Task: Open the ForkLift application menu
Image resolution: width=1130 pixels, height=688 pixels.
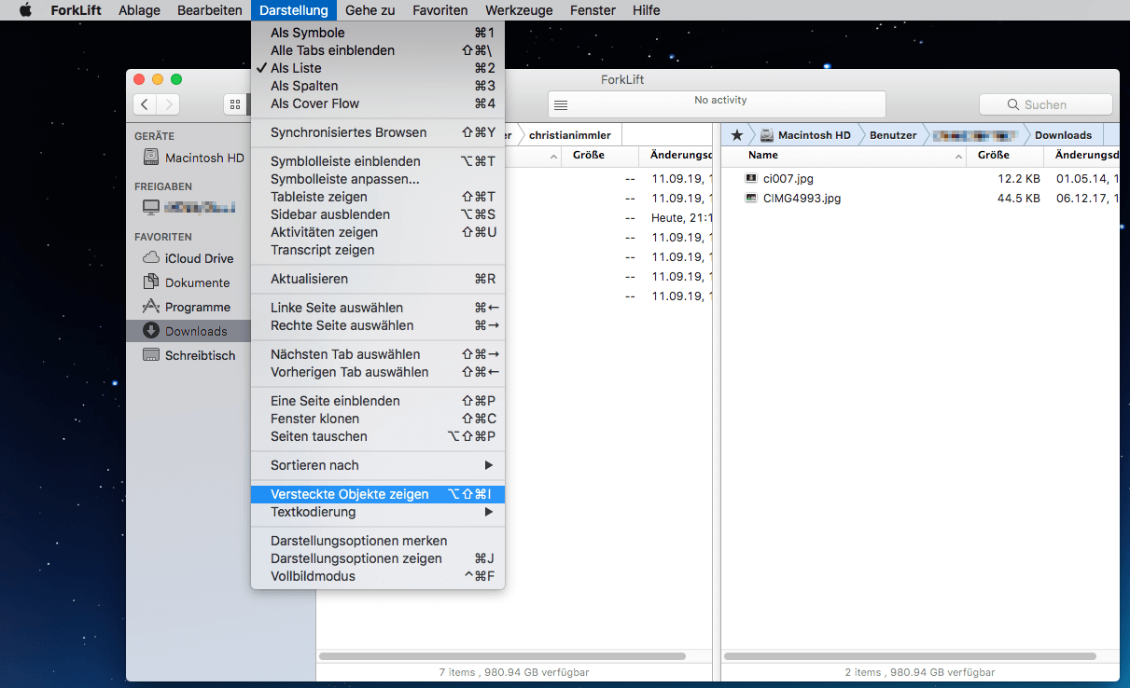Action: 76,10
